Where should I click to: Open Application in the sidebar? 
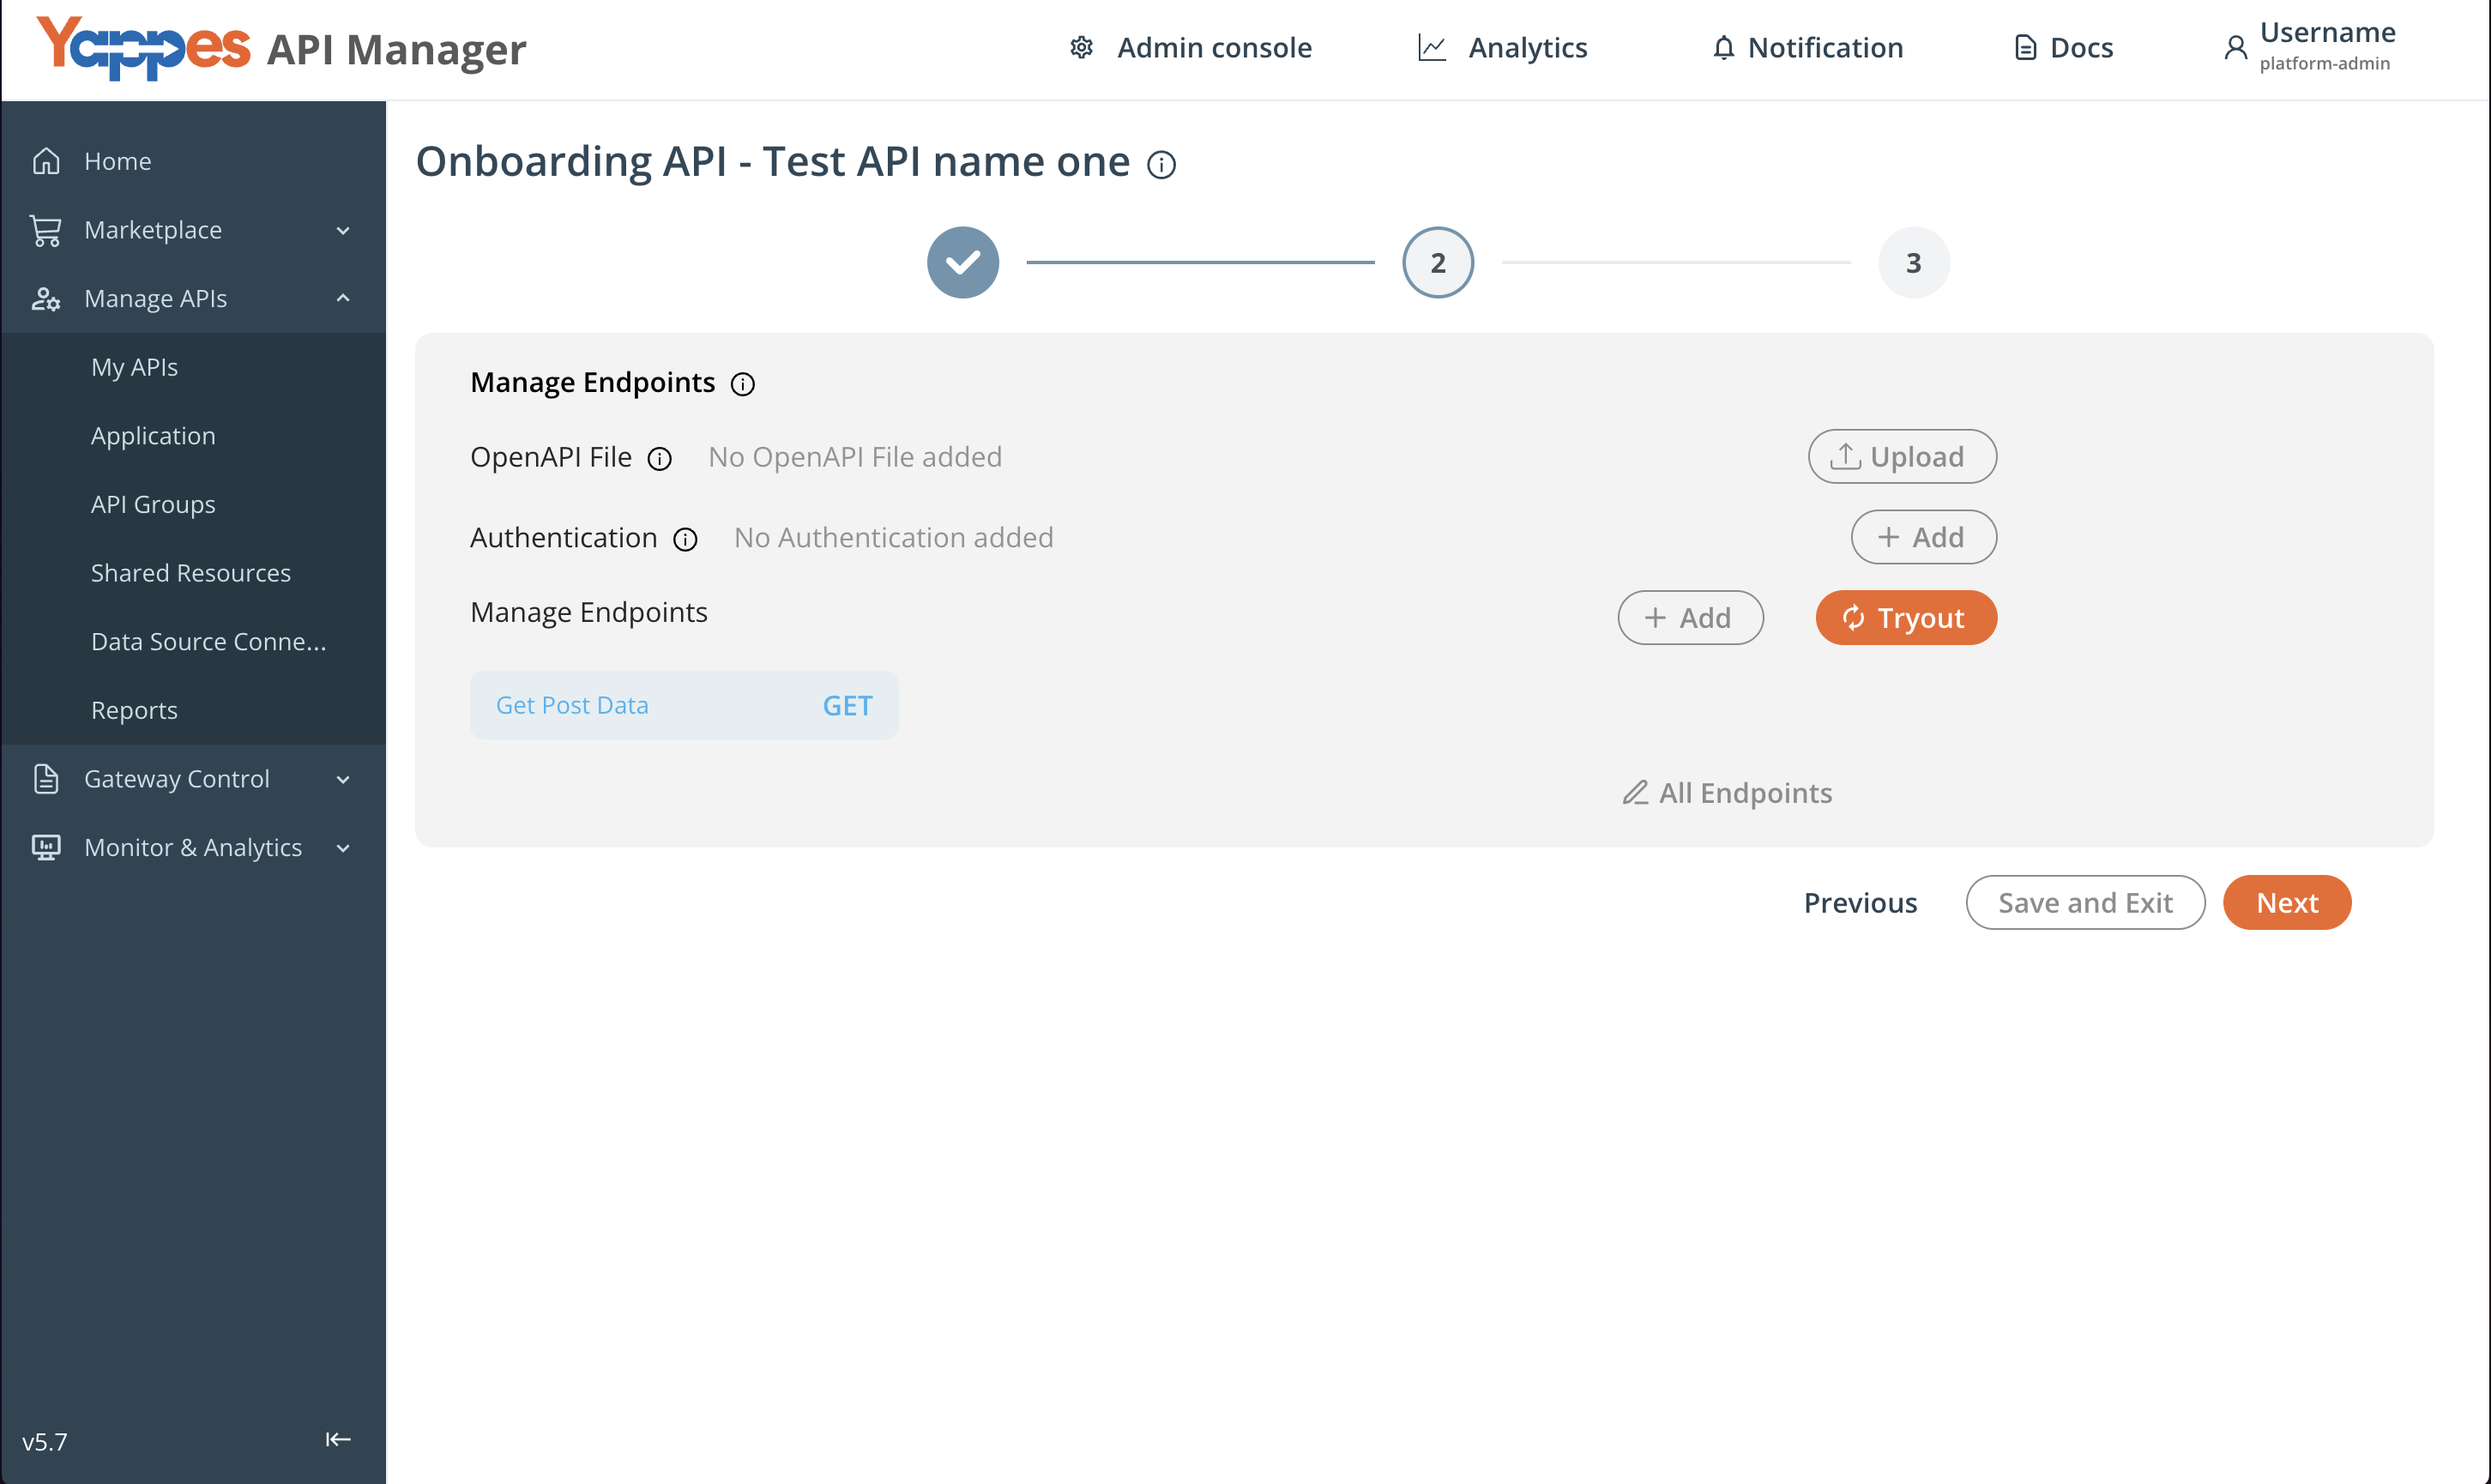click(193, 436)
